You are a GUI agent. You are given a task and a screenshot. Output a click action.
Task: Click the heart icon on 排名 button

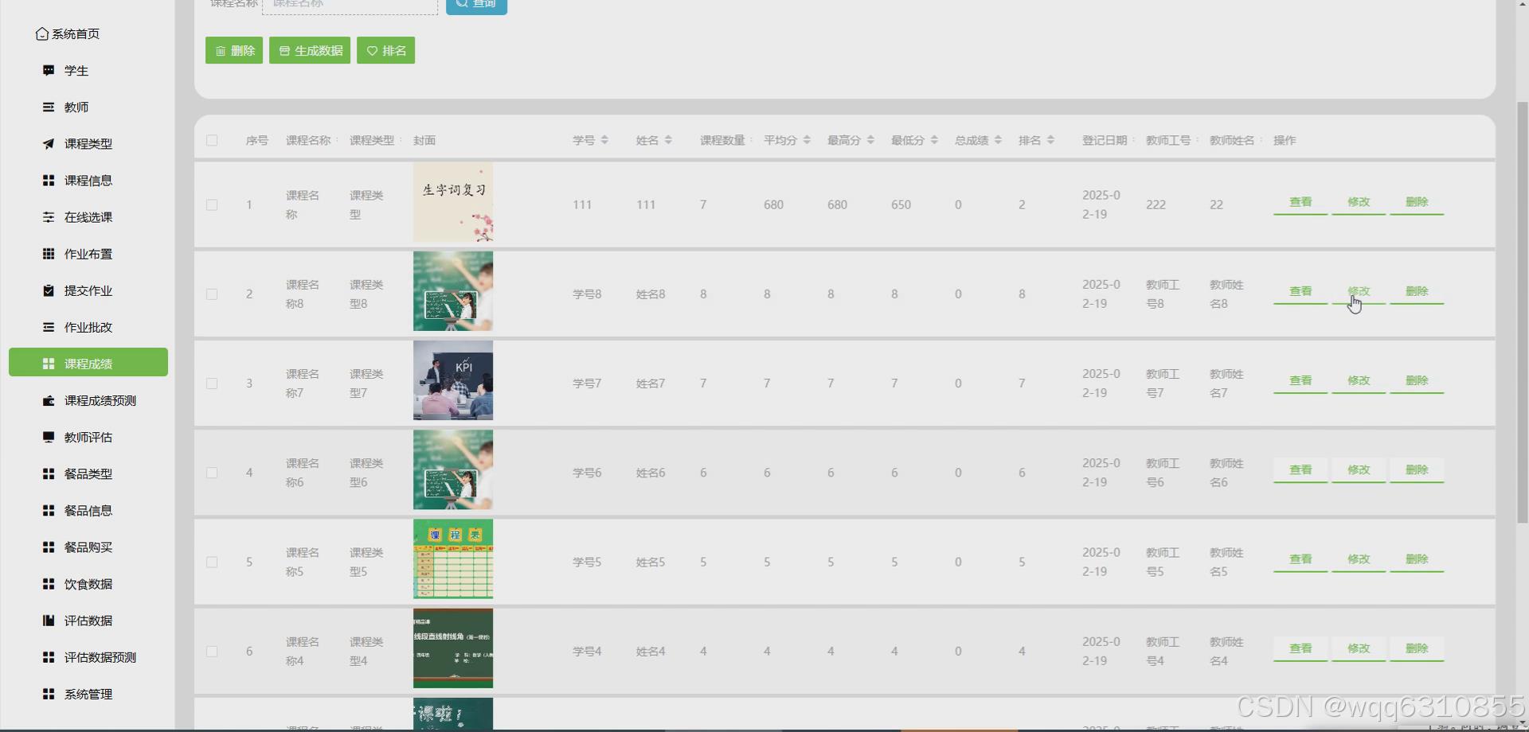(372, 51)
